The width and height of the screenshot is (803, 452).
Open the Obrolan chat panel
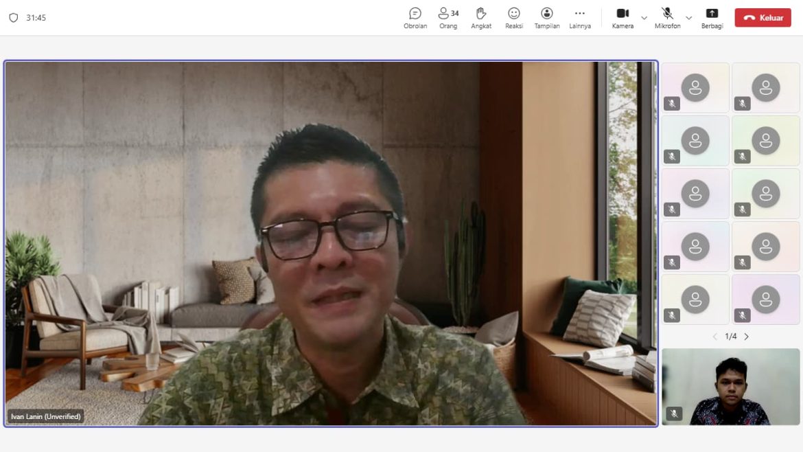click(415, 18)
